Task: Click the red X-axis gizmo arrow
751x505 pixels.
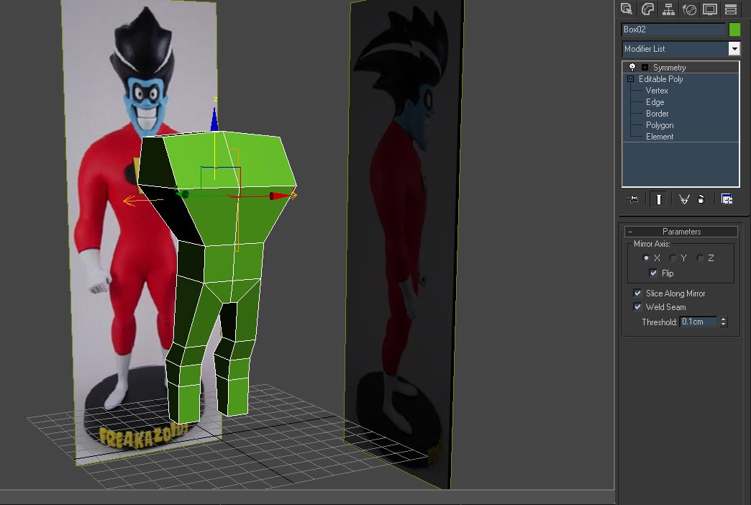Action: (278, 196)
